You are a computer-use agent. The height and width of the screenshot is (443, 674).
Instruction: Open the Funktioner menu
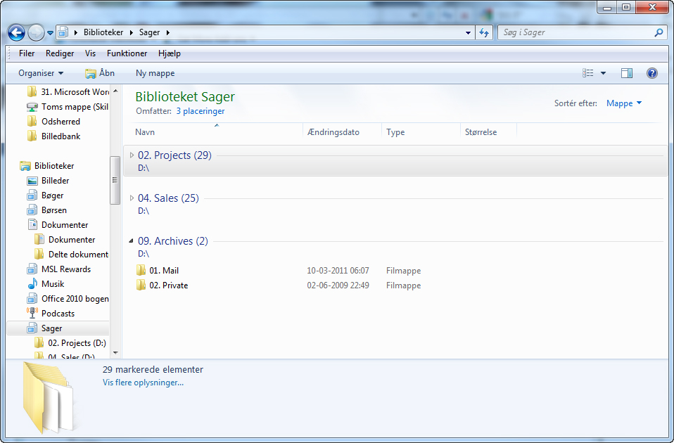click(127, 53)
